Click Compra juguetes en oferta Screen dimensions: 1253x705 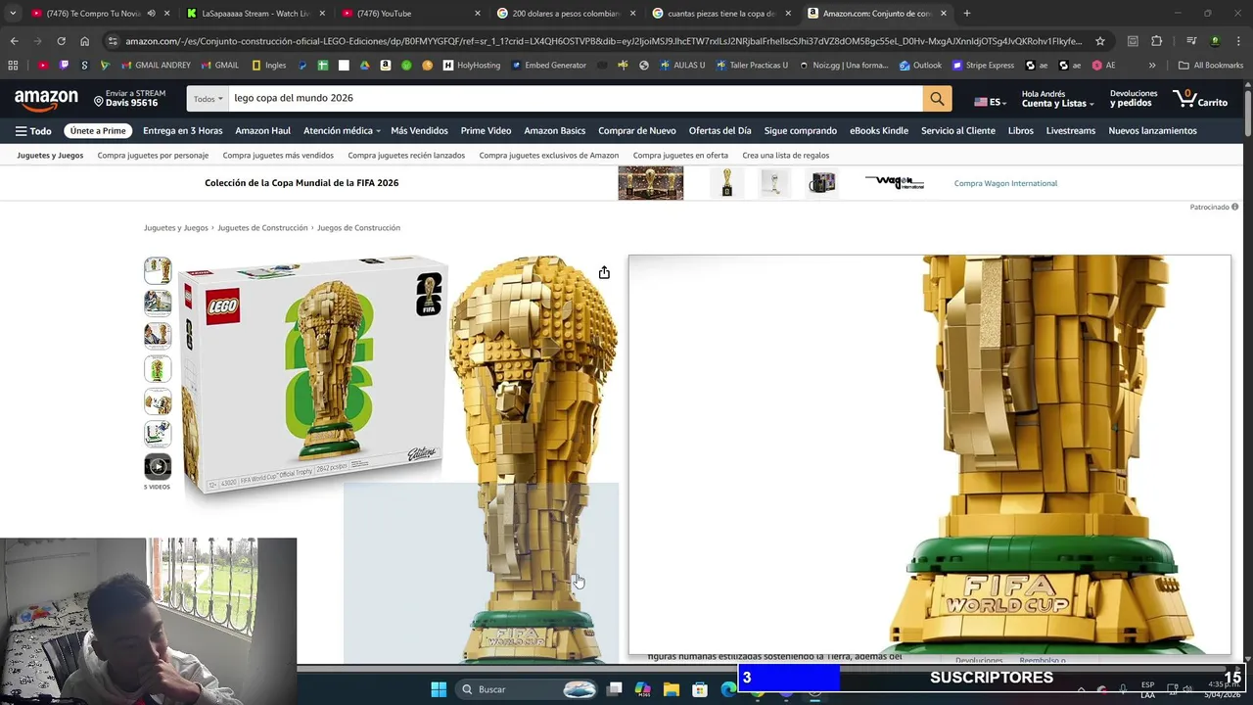(680, 156)
